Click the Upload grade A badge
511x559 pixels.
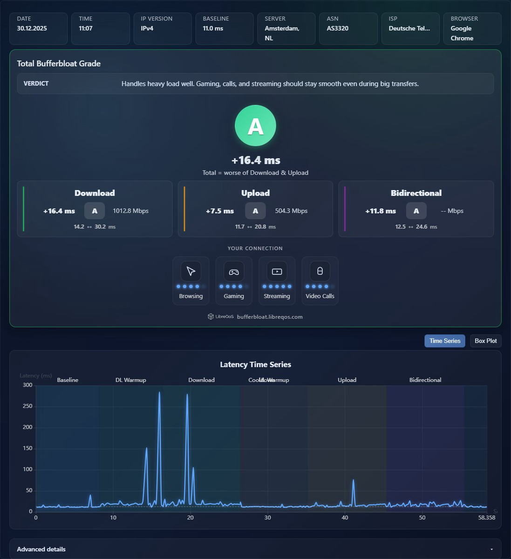(255, 211)
